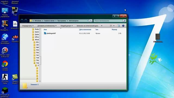Expand the arrow after Главное меню breadcrumb
The image size is (174, 98).
(56, 21)
